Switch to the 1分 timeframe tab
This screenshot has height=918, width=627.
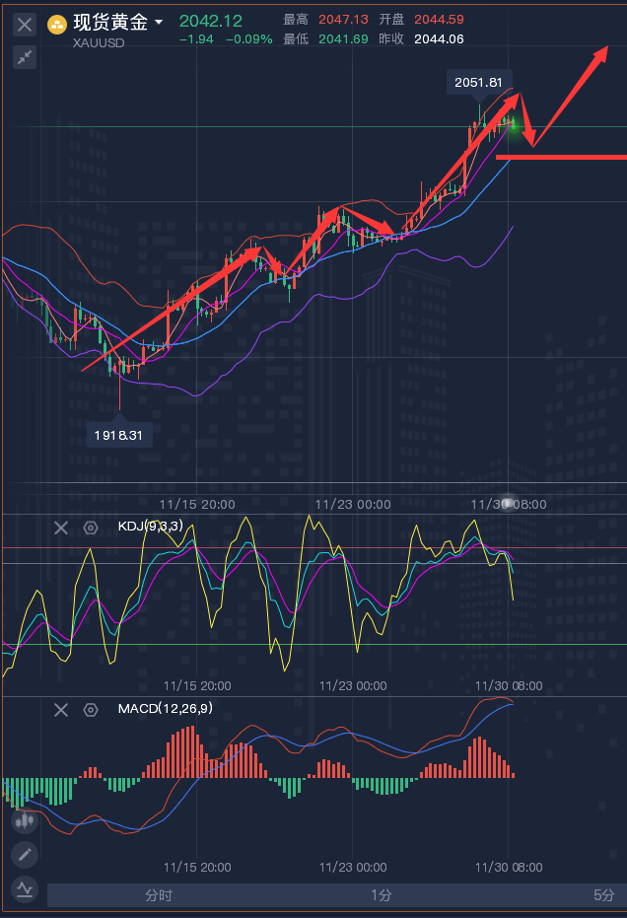[381, 895]
